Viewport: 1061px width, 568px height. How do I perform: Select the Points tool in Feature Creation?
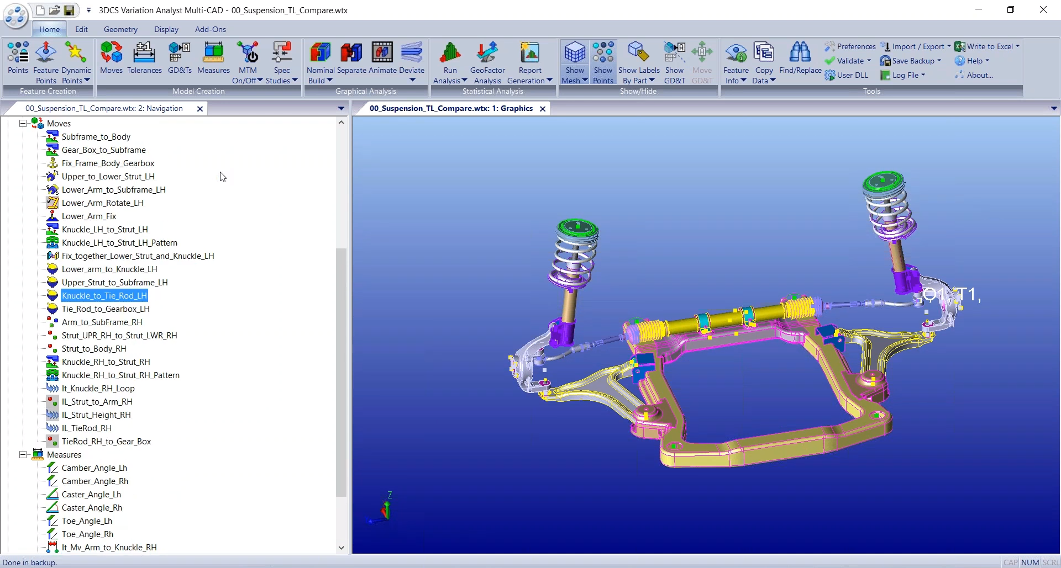(18, 58)
